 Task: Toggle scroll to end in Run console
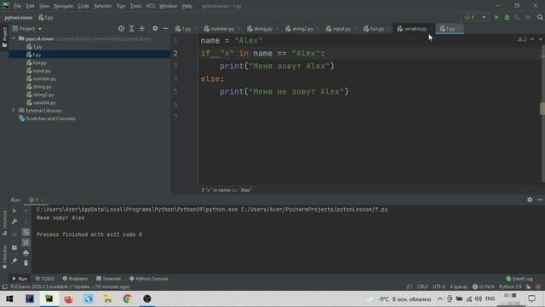click(26, 242)
